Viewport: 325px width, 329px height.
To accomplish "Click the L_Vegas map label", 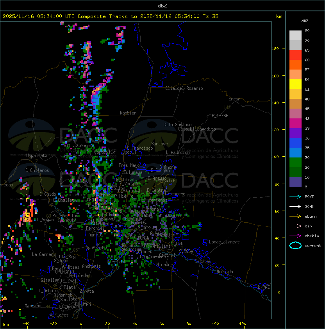I will coord(45,220).
